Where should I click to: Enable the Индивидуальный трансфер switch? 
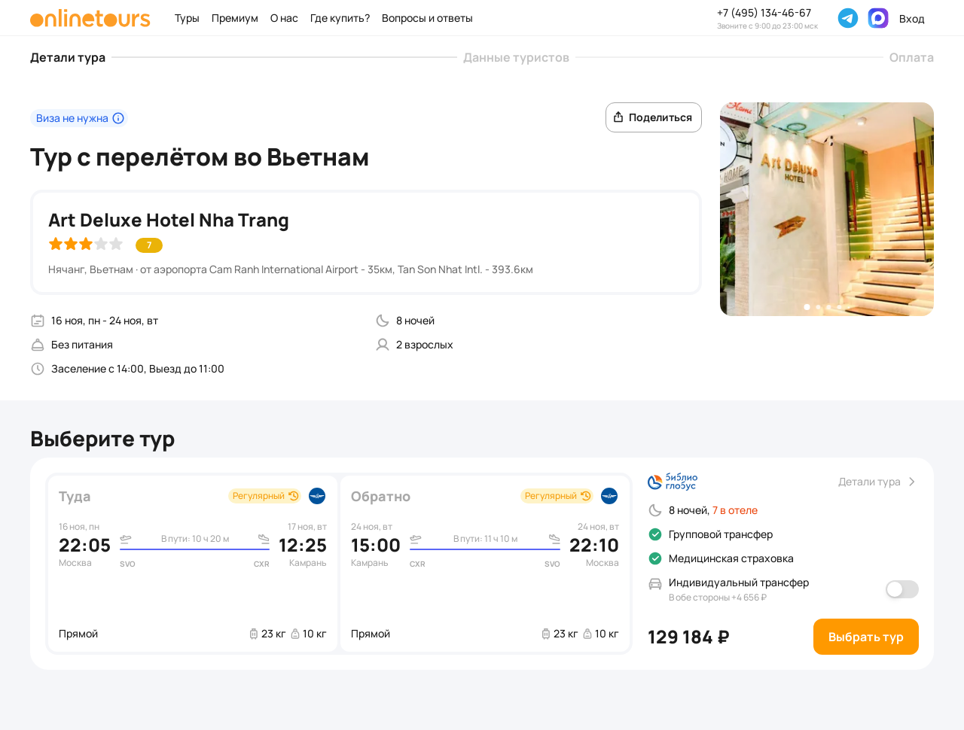pos(902,589)
